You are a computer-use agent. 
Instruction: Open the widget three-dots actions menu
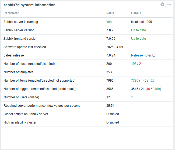tap(169, 4)
